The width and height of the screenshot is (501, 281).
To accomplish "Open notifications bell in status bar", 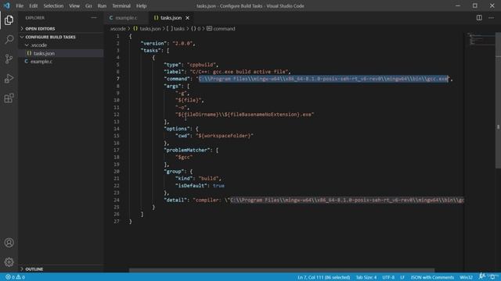I will (493, 277).
